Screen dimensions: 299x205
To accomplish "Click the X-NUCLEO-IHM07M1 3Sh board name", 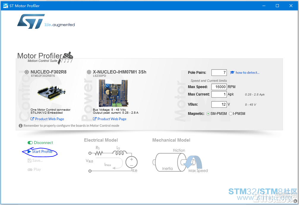I will [x=120, y=72].
